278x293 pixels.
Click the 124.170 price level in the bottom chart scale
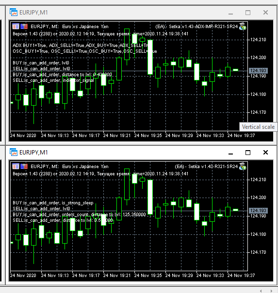[x=258, y=252]
